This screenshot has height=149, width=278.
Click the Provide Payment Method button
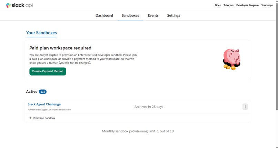(48, 71)
